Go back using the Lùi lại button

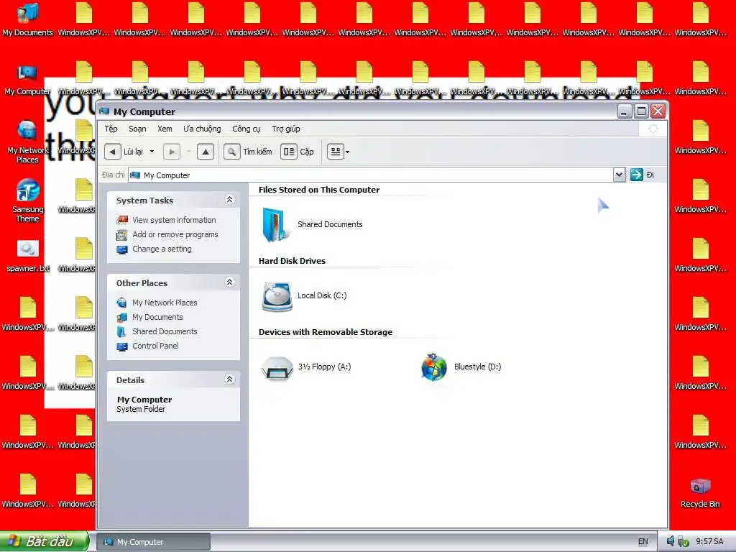(124, 152)
